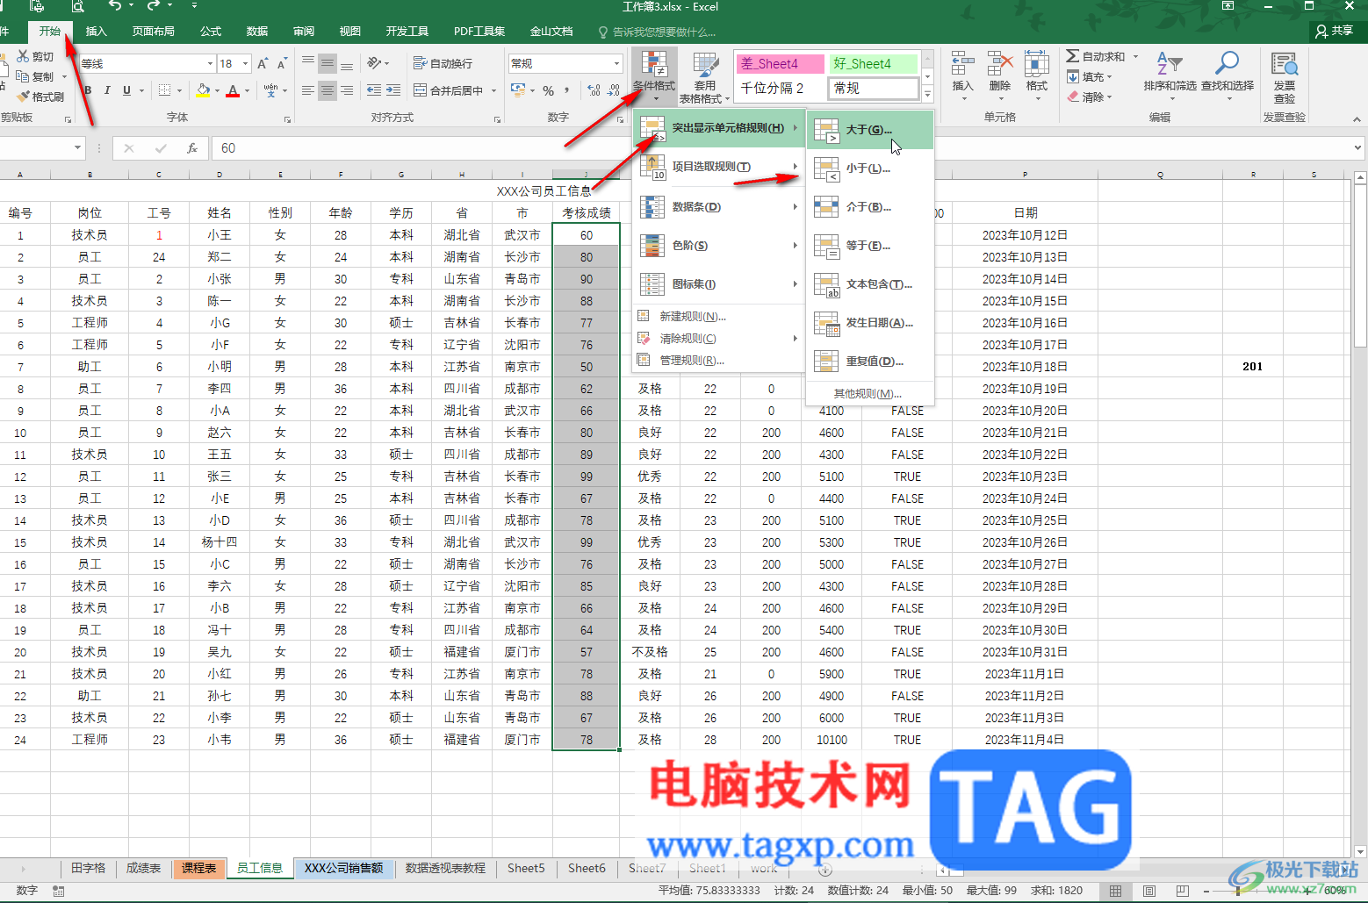This screenshot has width=1368, height=903.
Task: Toggle middle vertical alignment
Action: (x=328, y=63)
